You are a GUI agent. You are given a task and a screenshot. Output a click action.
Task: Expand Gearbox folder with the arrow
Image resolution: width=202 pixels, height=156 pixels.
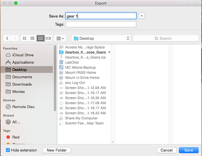pyautogui.click(x=109, y=52)
